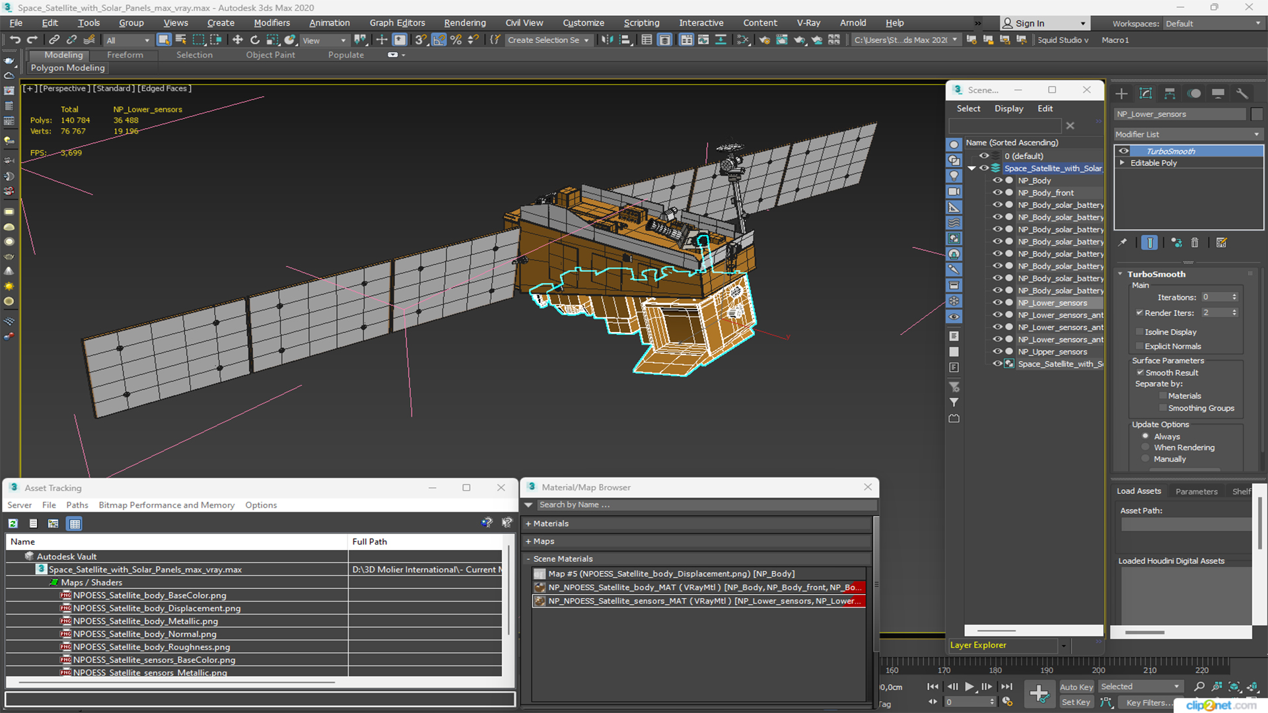Switch to the Modify command panel
This screenshot has width=1268, height=713.
coord(1146,93)
